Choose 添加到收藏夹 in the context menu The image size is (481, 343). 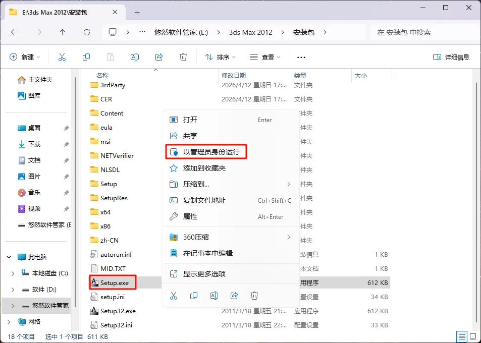coord(230,168)
